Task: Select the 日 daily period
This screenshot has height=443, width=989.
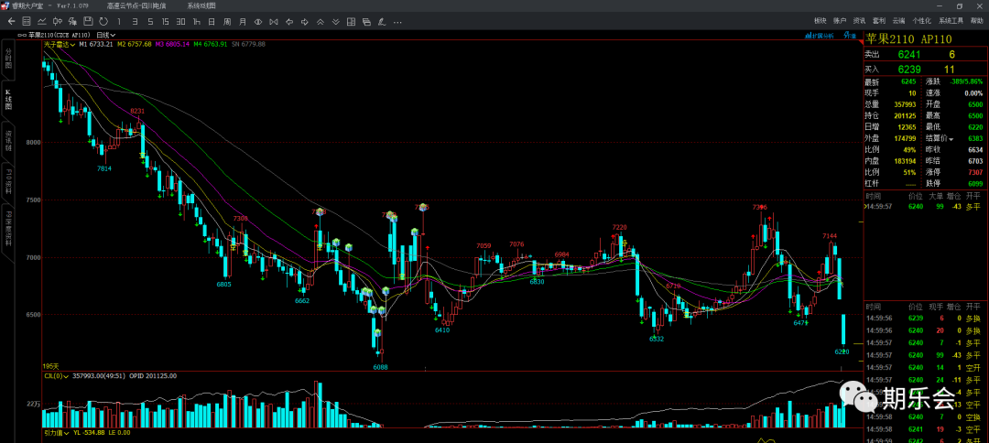Action: (212, 21)
